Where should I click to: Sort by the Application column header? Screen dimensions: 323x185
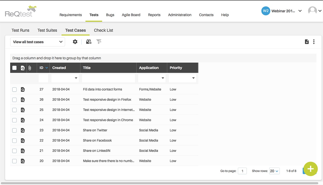[149, 68]
